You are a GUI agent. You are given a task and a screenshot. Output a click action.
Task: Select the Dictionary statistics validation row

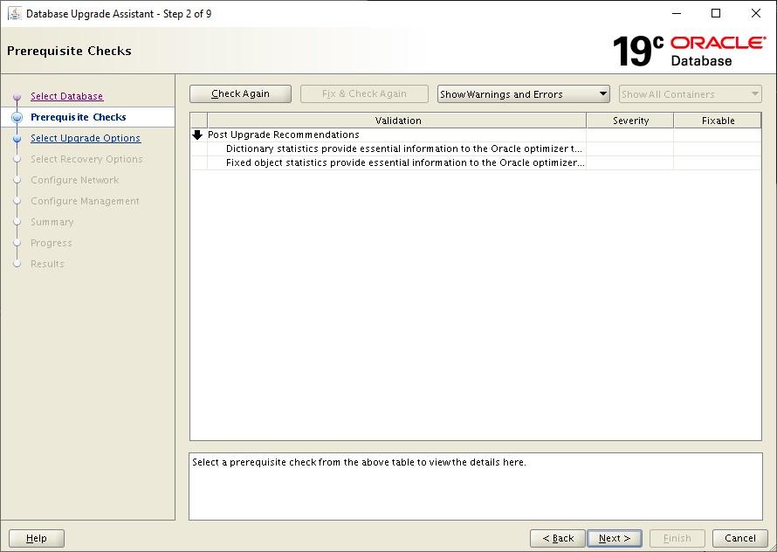tap(393, 148)
